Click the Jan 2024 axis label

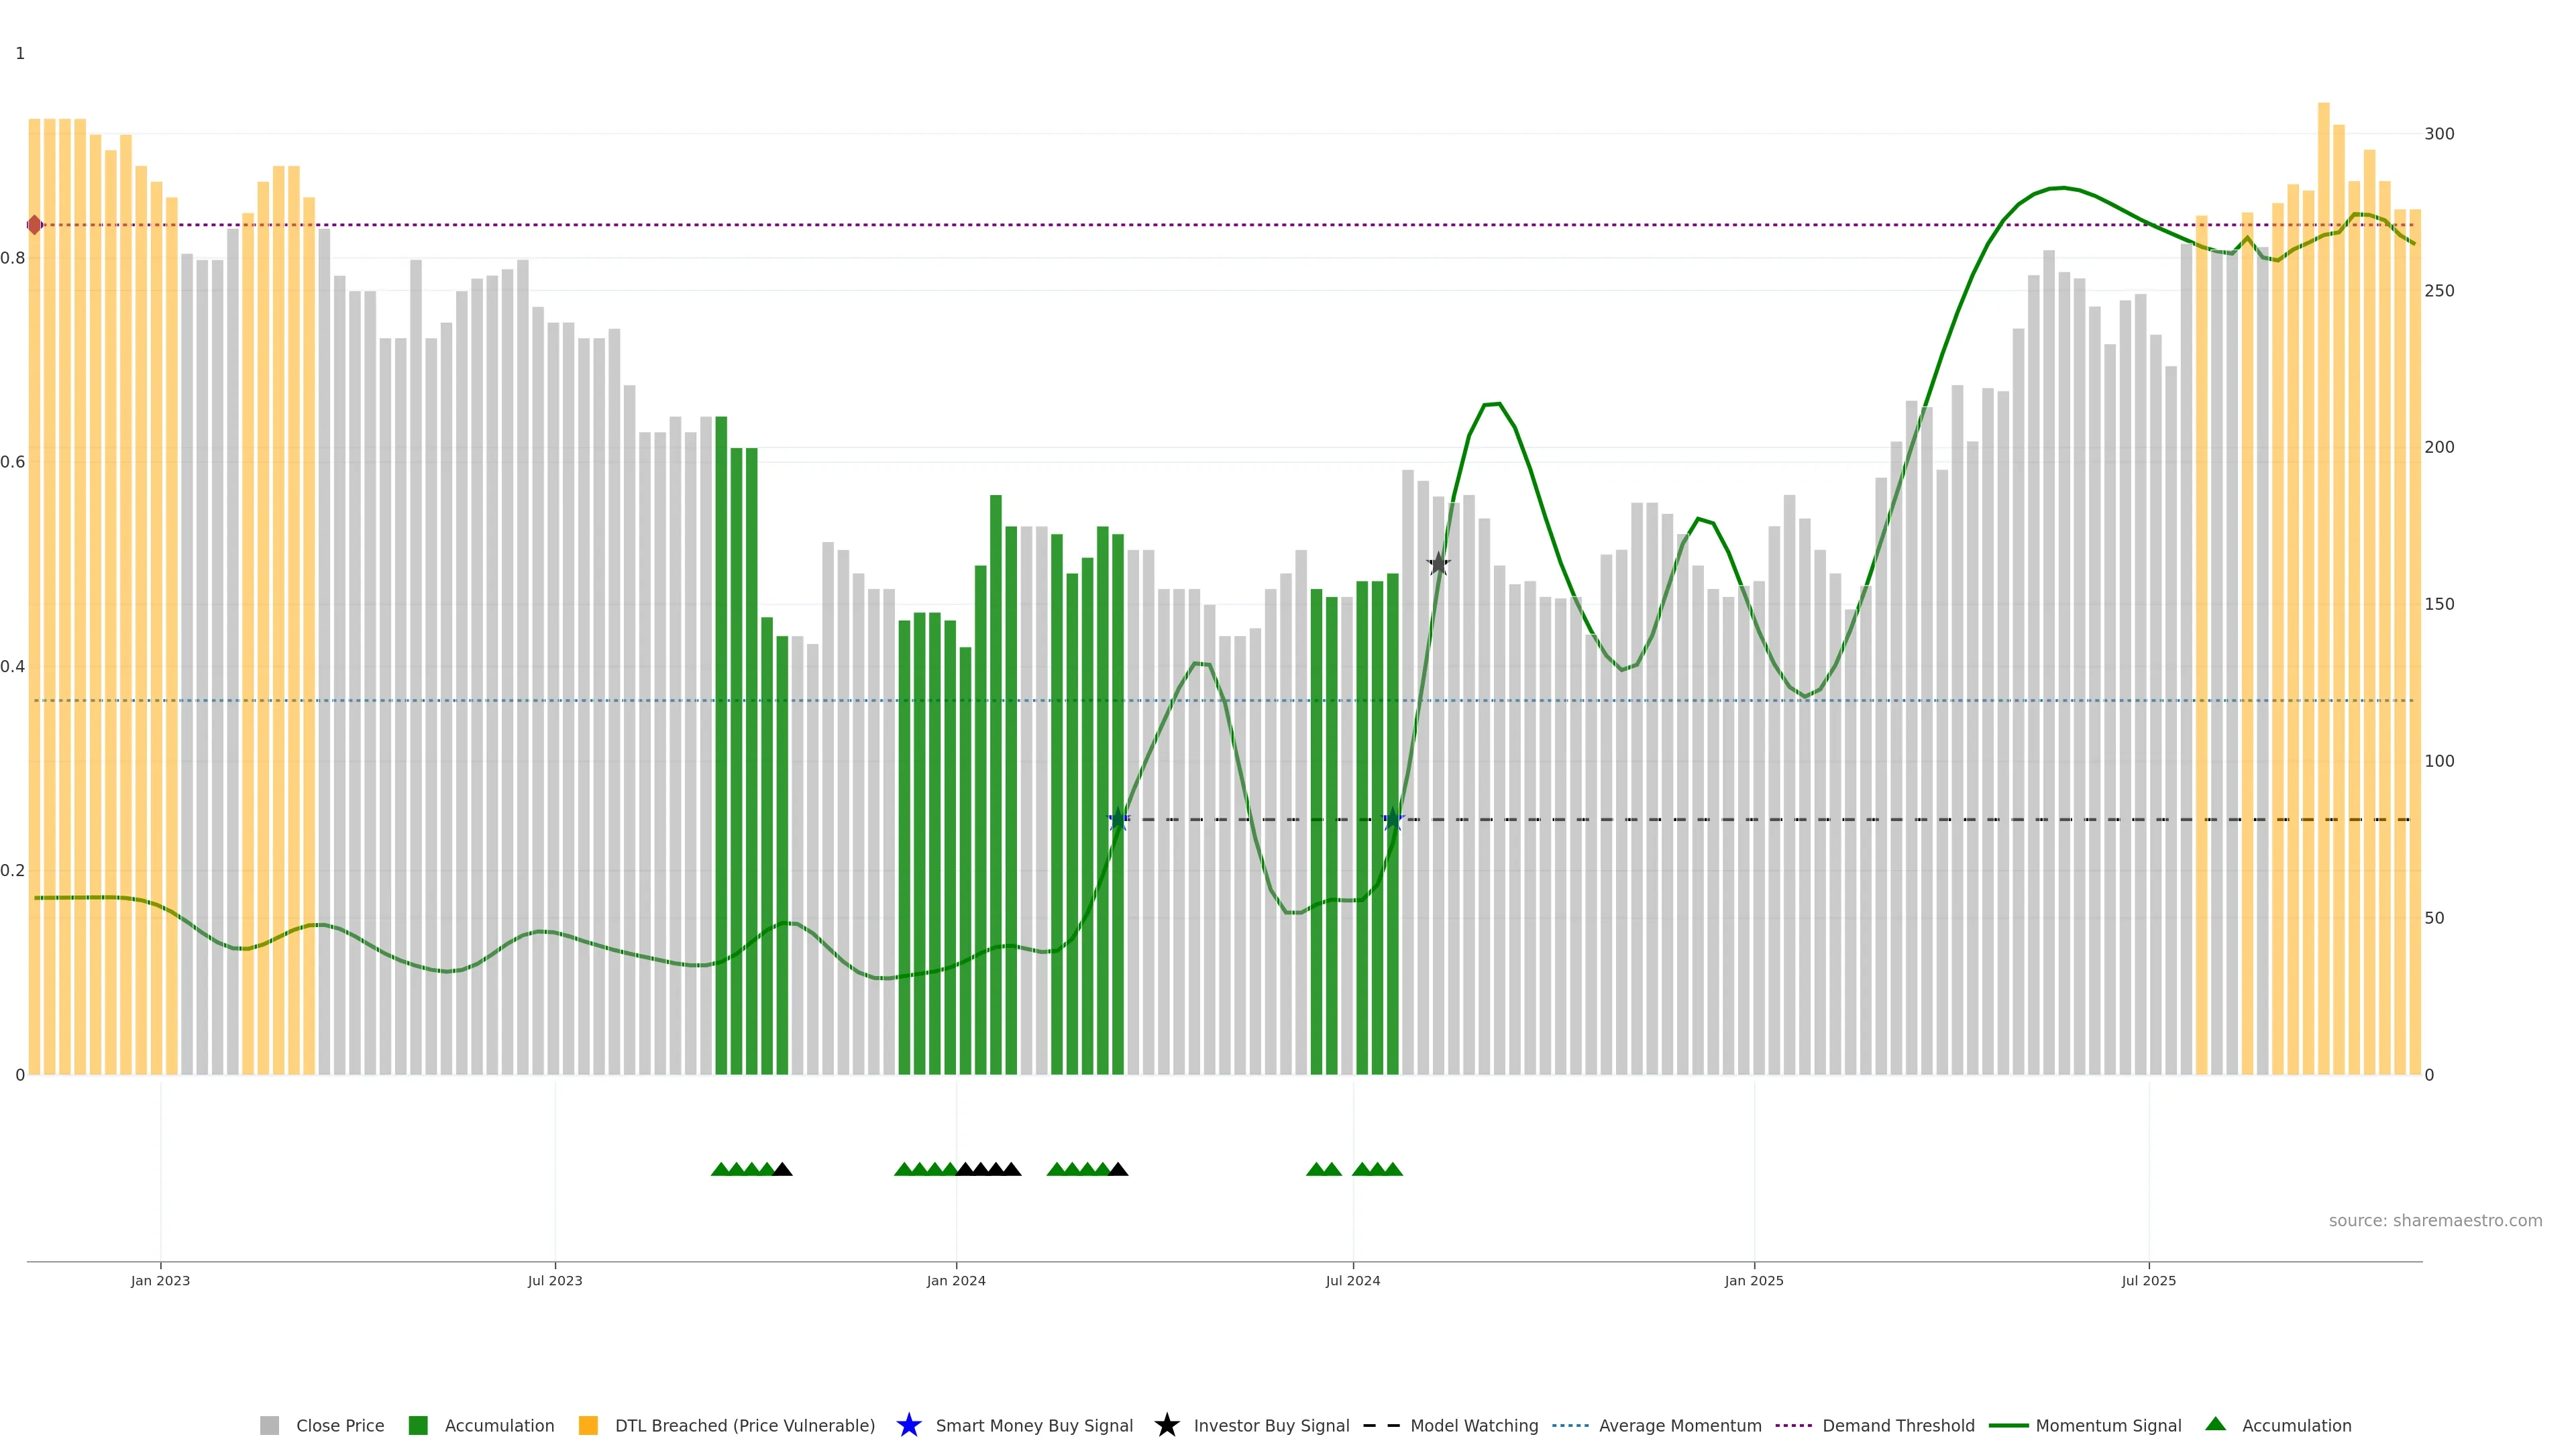coord(956,1281)
